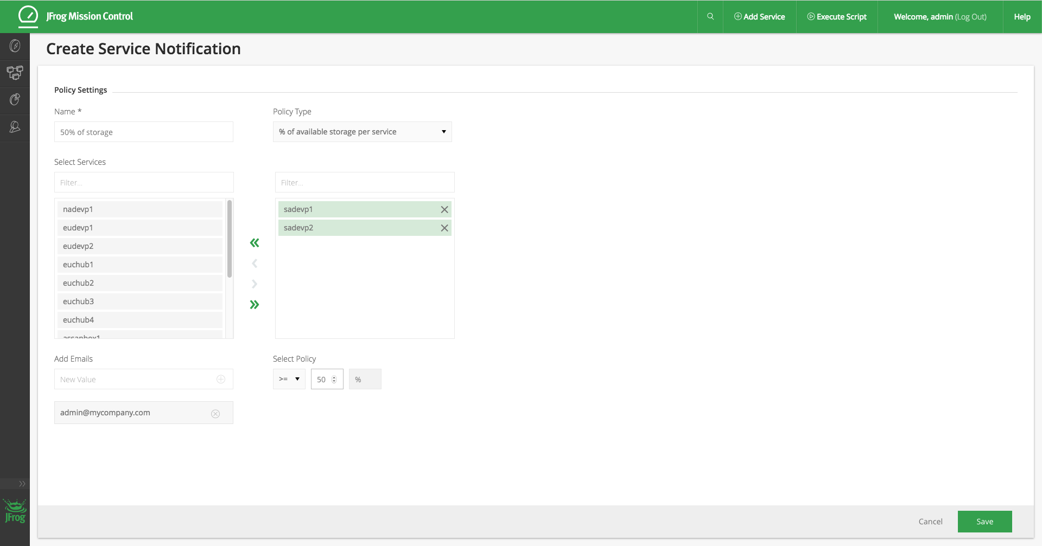Remove sadevp1 from selected services
This screenshot has width=1042, height=546.
pyautogui.click(x=444, y=210)
